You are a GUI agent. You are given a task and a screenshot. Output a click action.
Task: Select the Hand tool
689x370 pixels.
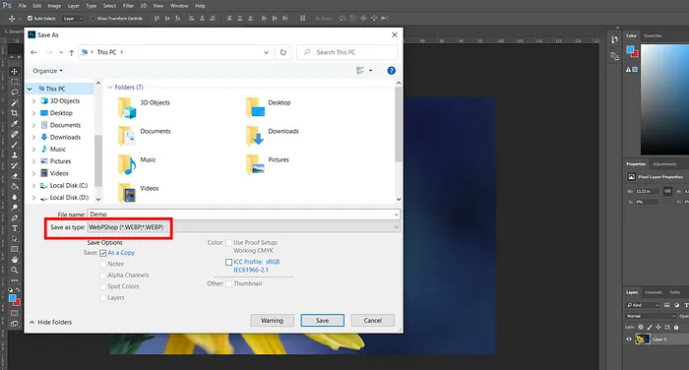(14, 260)
